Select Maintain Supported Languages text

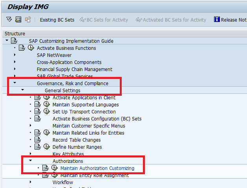point(86,104)
